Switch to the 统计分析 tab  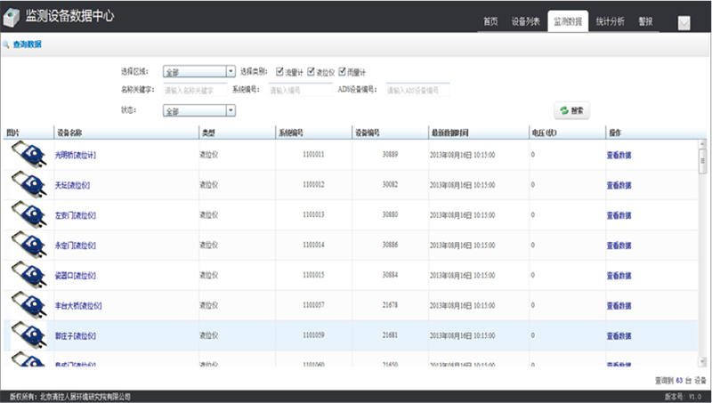[610, 21]
